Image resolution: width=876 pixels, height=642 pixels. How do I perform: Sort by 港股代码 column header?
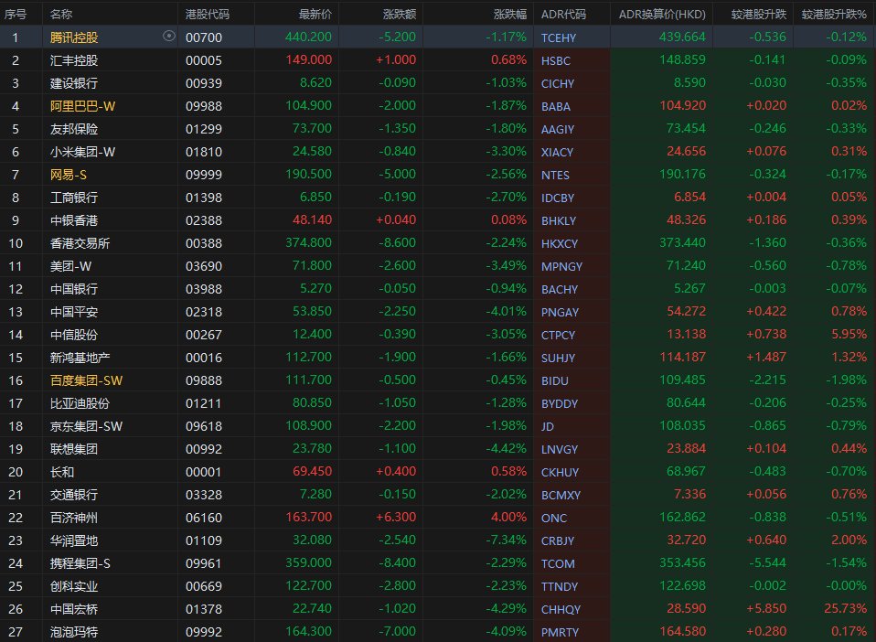point(208,14)
